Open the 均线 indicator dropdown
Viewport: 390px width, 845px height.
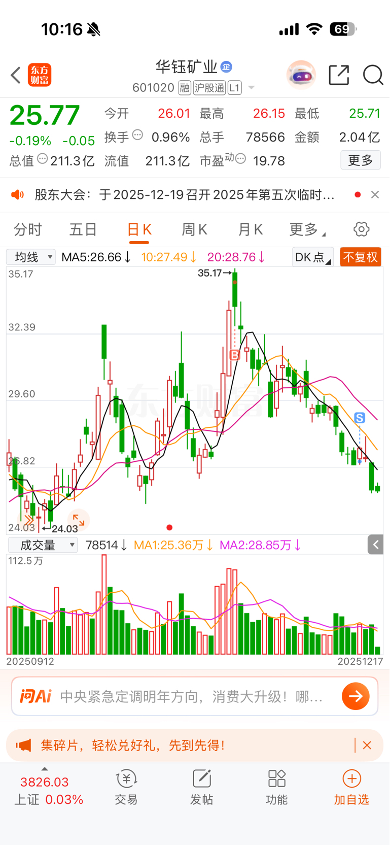pos(31,257)
